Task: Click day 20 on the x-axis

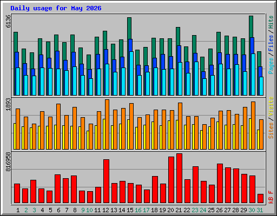Action: coord(170,210)
